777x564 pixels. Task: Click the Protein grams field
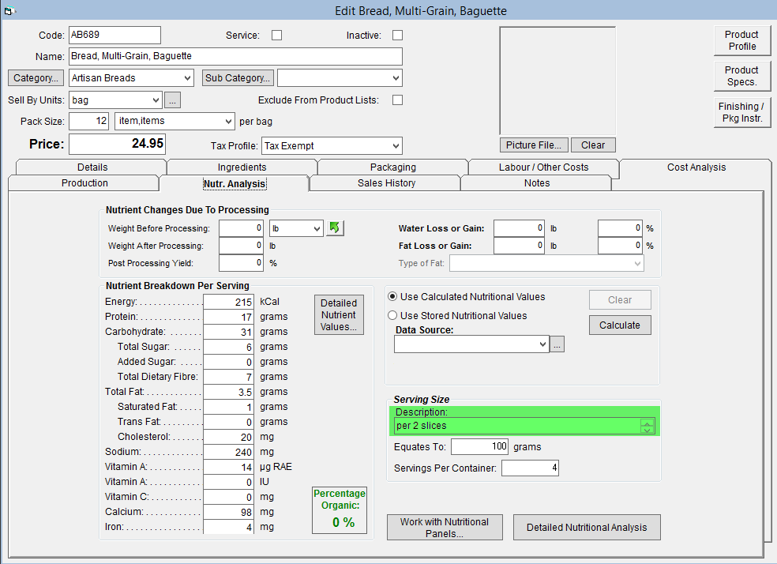point(228,317)
